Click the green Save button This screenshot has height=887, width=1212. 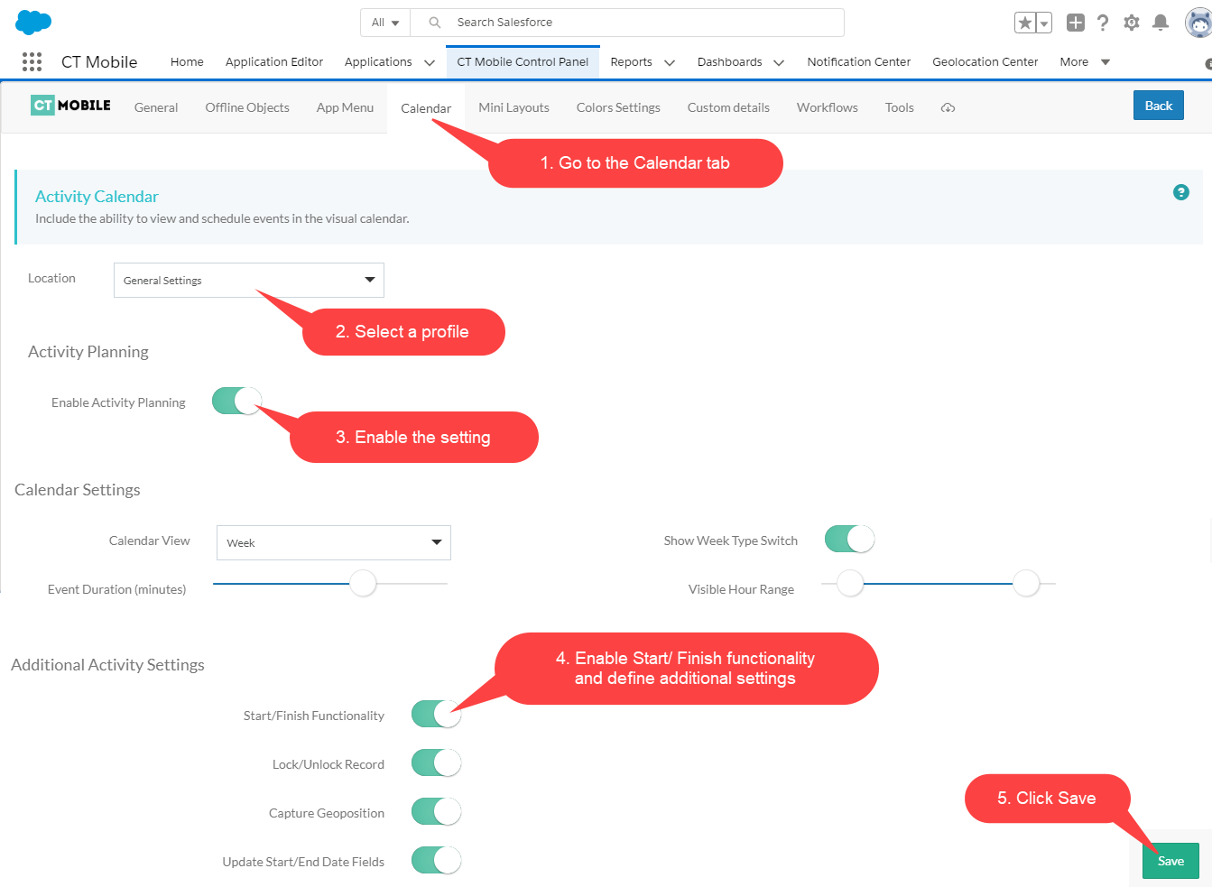(1170, 861)
